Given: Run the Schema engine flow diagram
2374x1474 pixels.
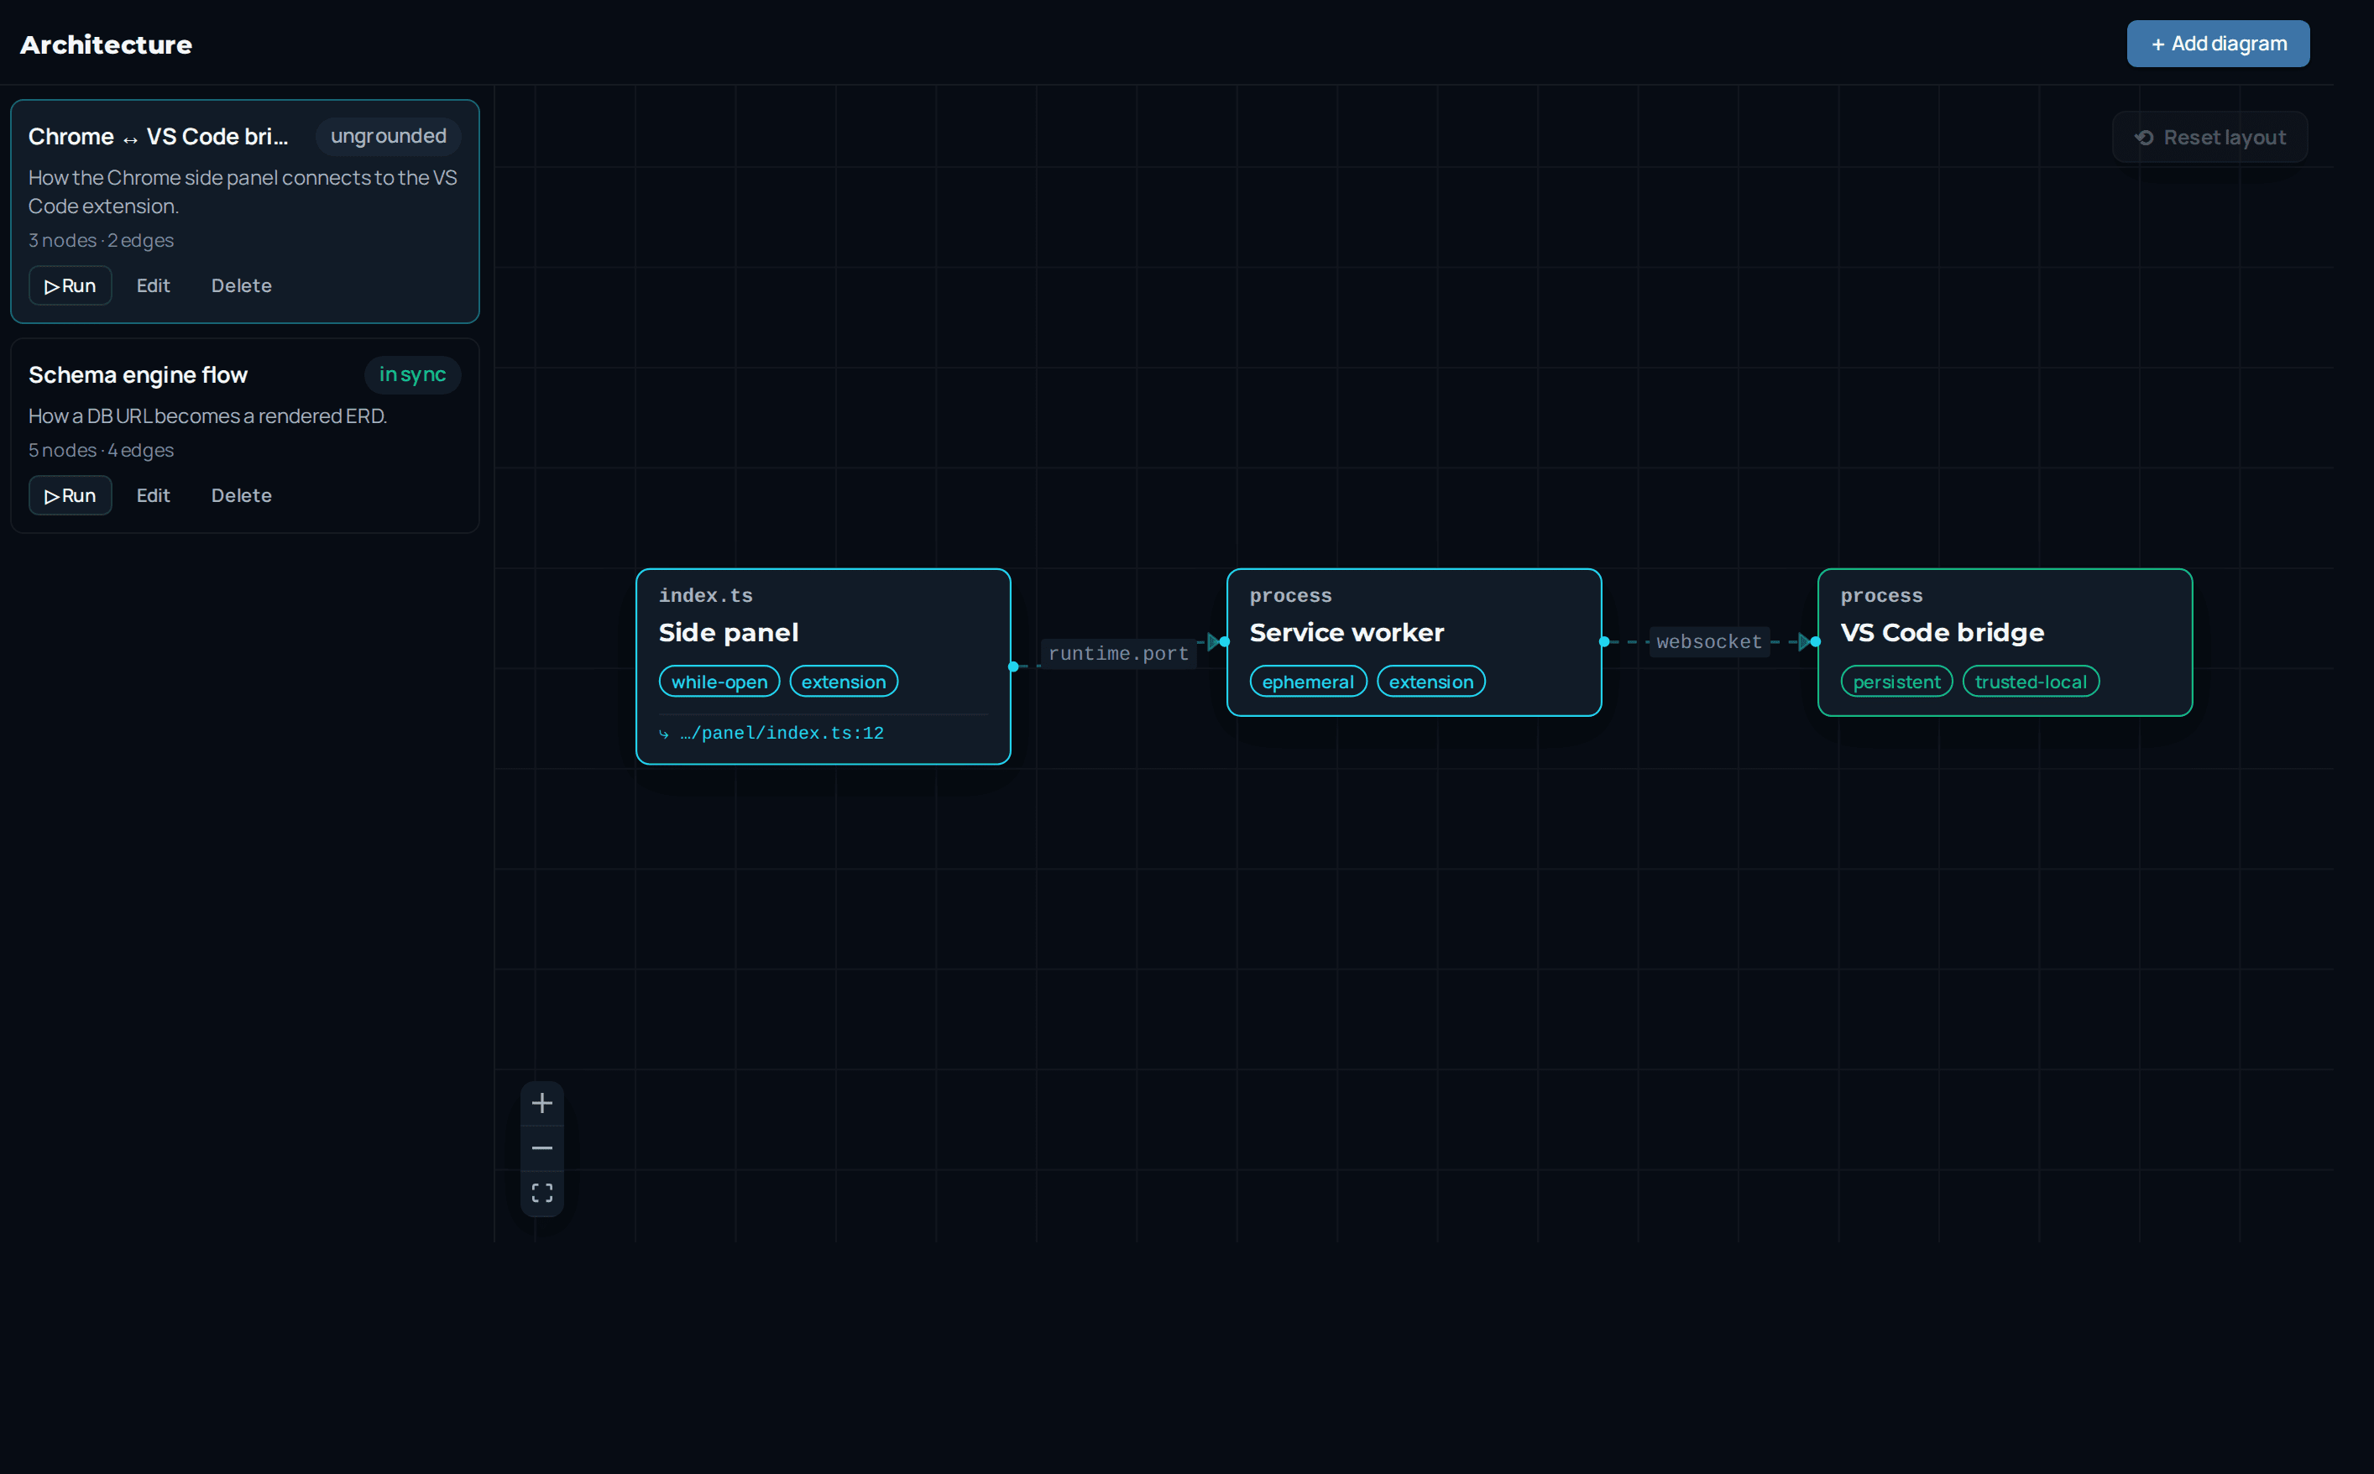Looking at the screenshot, I should click(71, 495).
